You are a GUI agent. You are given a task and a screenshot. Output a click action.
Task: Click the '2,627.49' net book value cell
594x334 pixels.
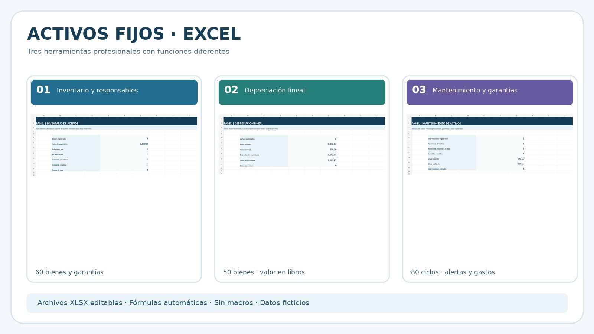coord(332,160)
